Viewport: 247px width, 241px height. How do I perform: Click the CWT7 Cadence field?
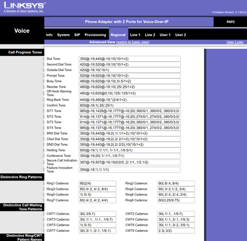click(98, 230)
